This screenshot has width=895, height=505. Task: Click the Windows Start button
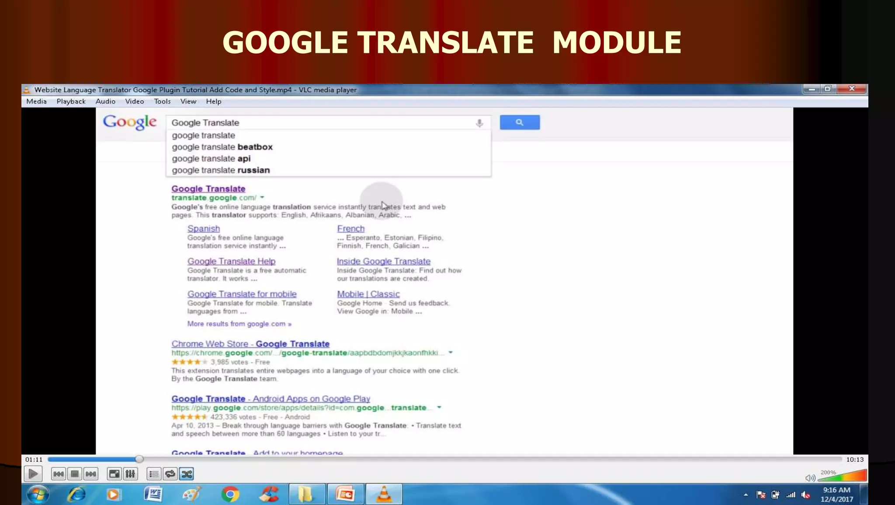click(x=38, y=495)
